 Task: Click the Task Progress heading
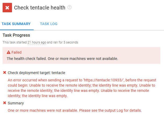(16, 35)
